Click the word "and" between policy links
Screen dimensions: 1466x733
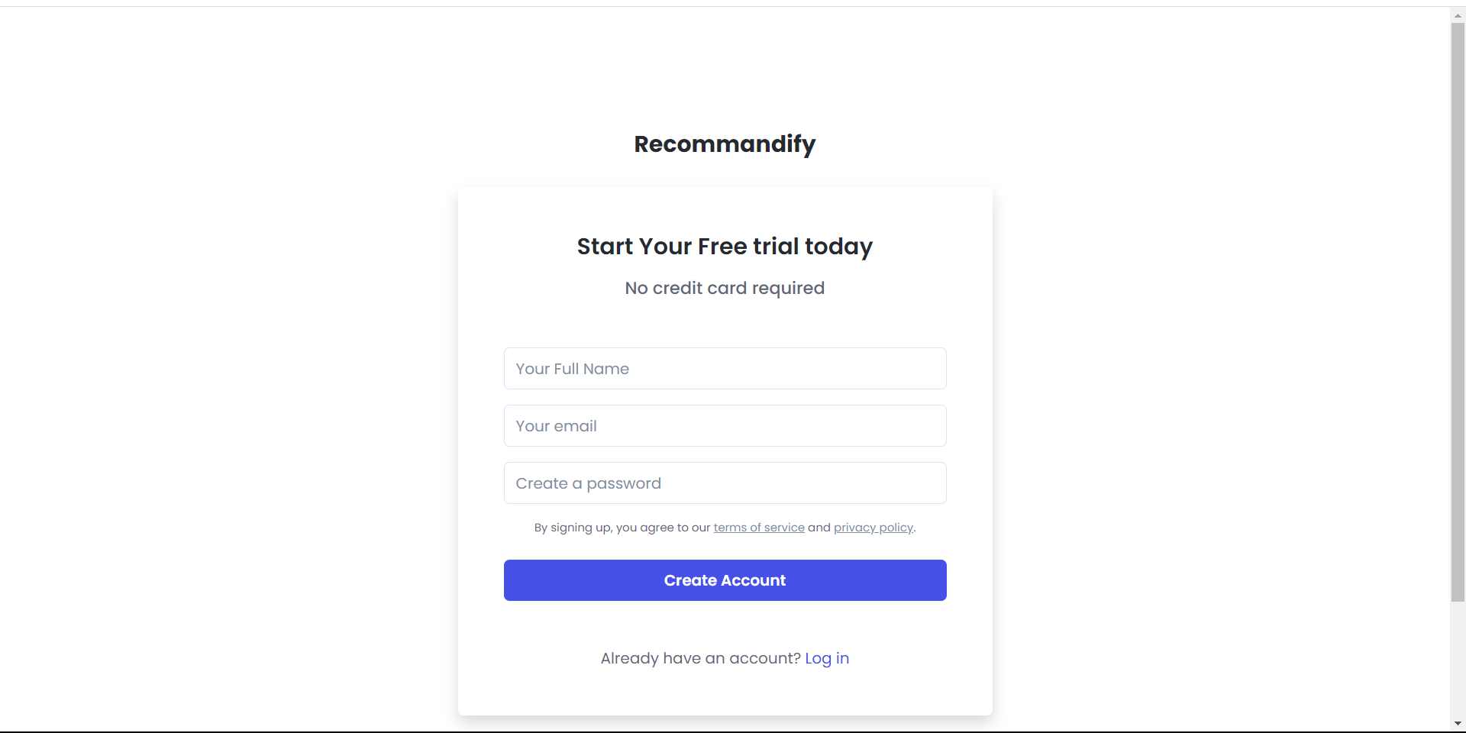click(x=819, y=528)
